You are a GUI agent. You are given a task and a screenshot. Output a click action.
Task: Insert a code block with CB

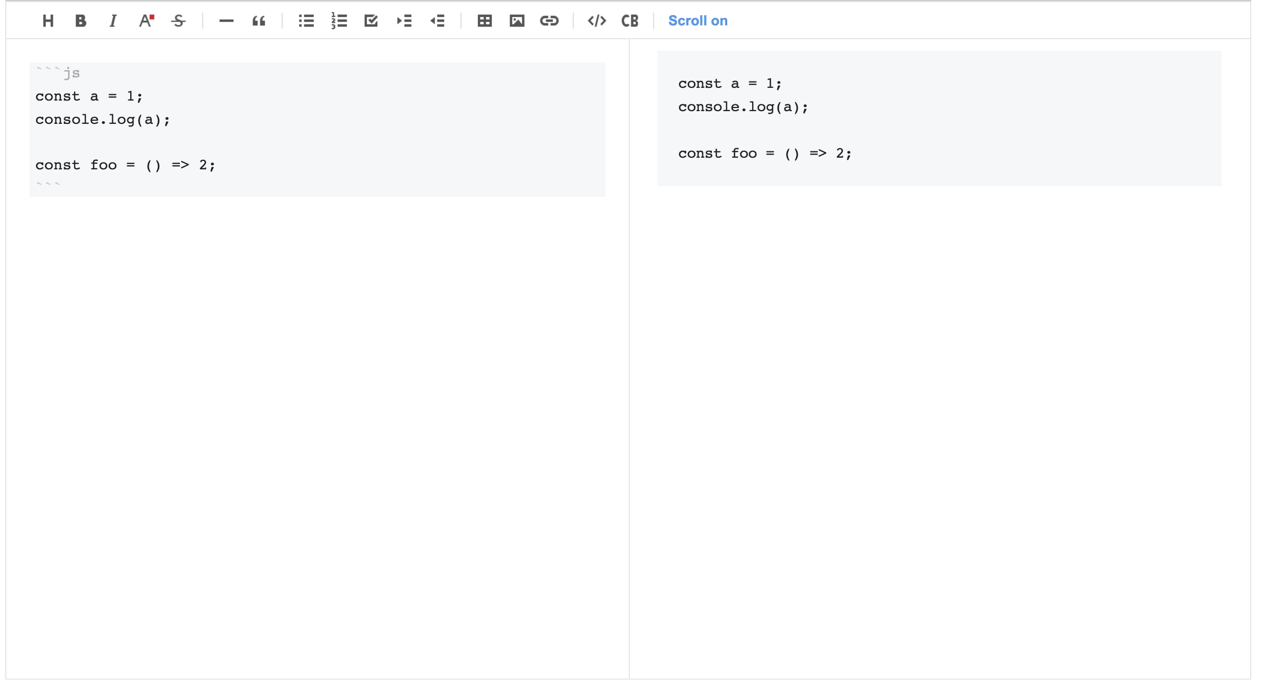click(x=630, y=21)
